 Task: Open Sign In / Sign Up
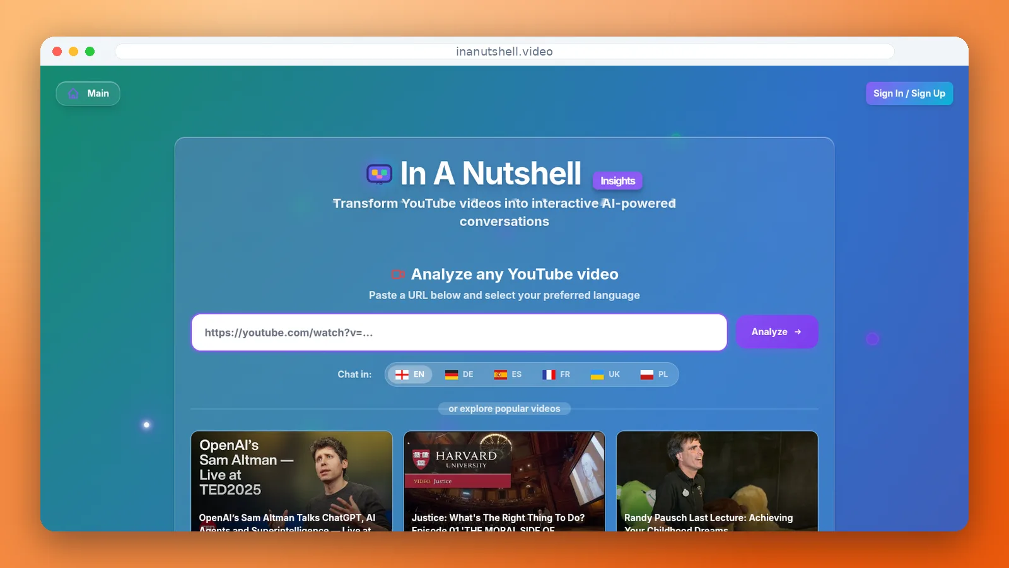(909, 93)
